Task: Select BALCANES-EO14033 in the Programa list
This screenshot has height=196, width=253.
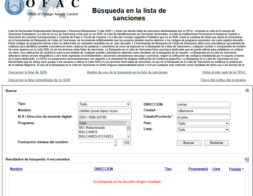Action: 96,136
